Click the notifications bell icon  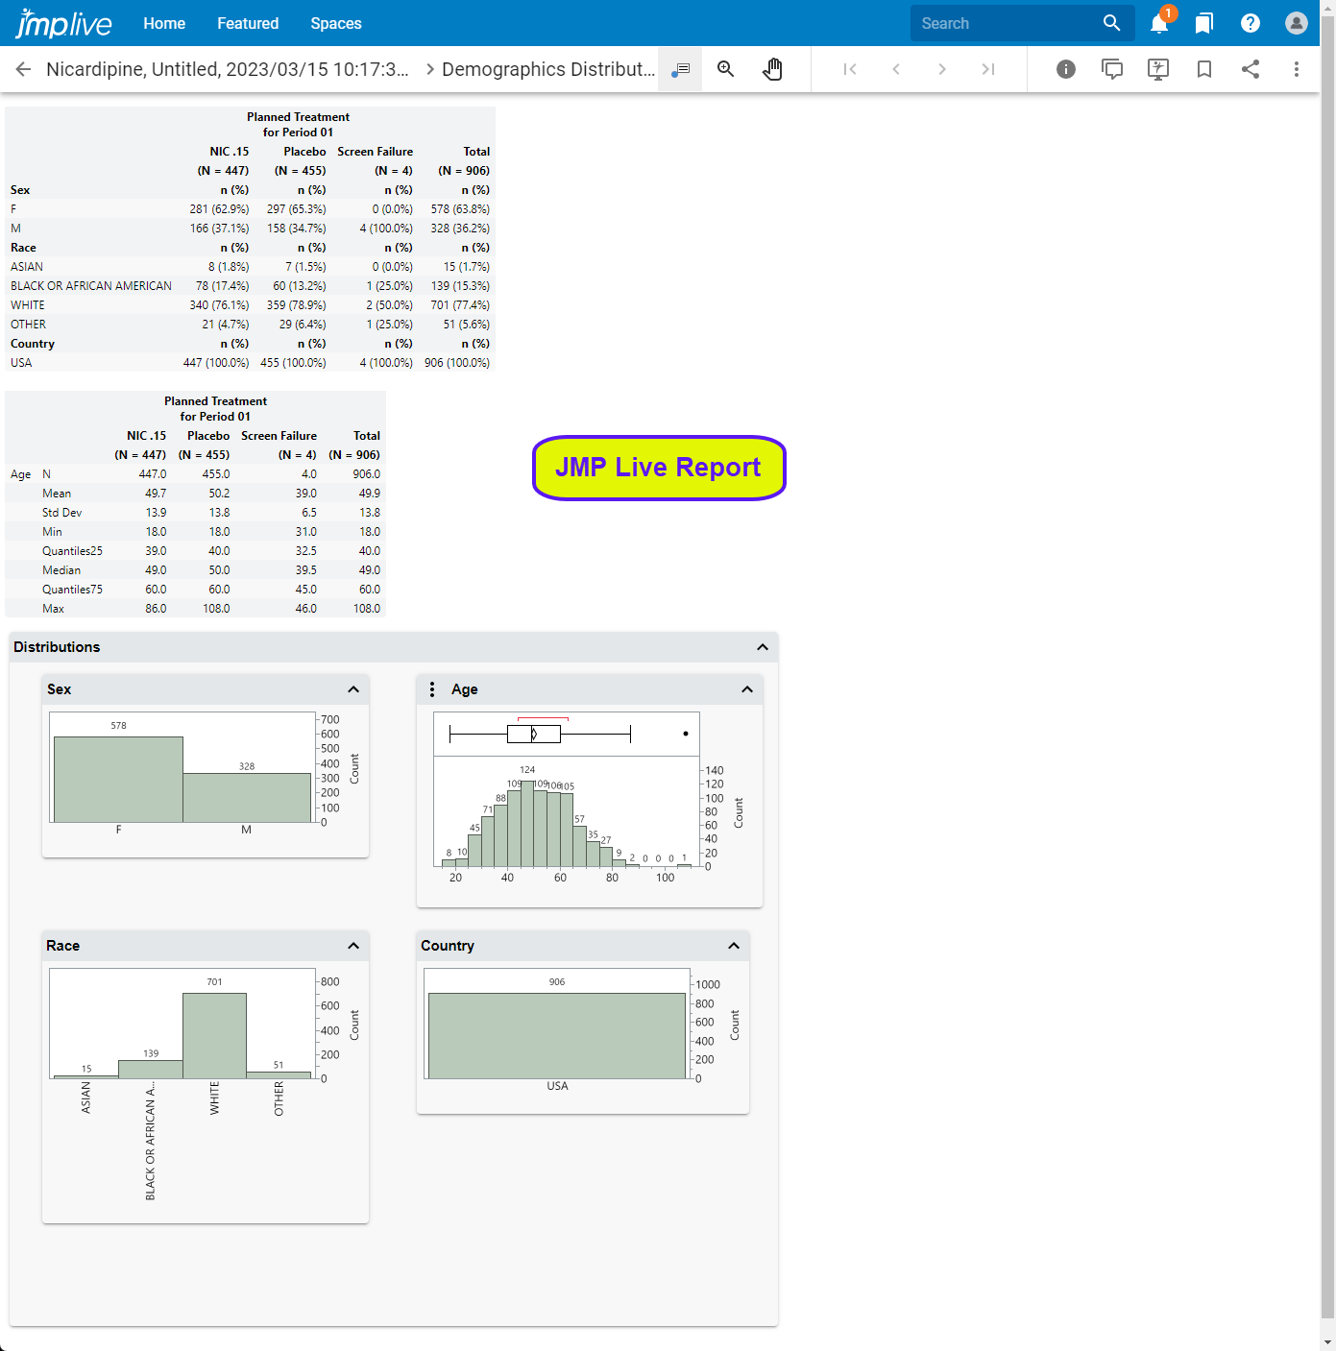coord(1159,24)
